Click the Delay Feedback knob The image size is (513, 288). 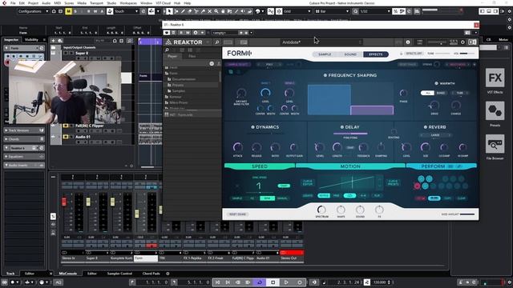click(363, 147)
